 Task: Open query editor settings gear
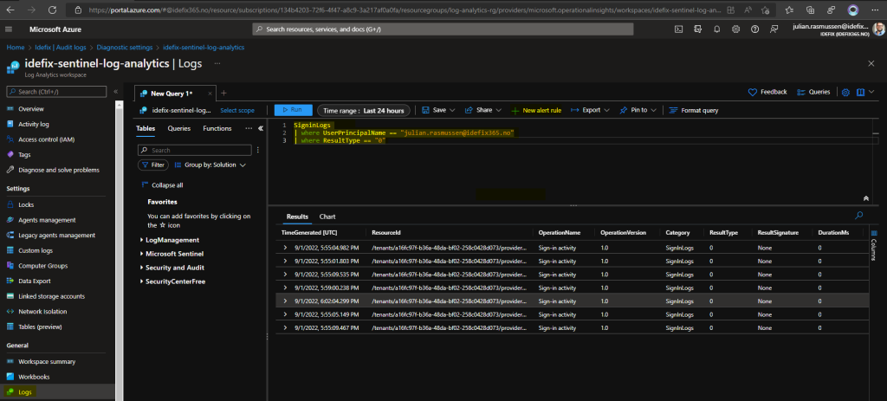pos(845,92)
